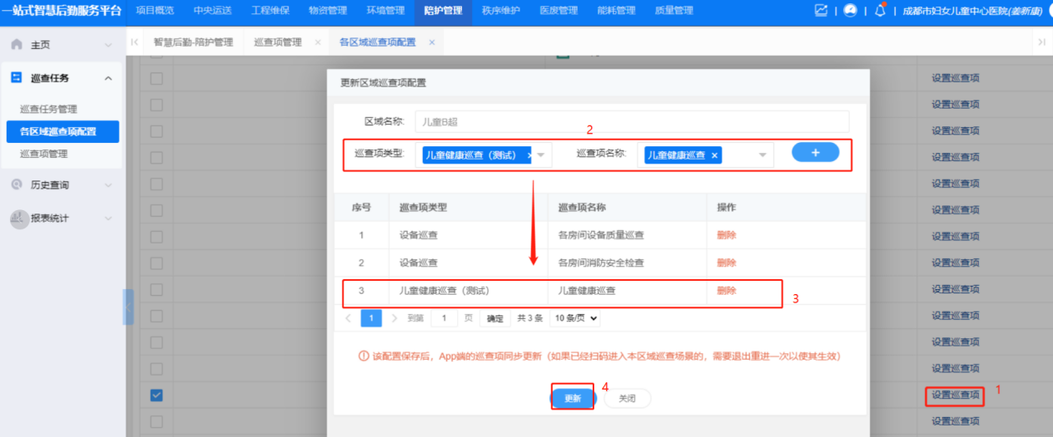Viewport: 1053px width, 437px height.
Task: Open 工程维保 in top navigation
Action: [x=271, y=11]
